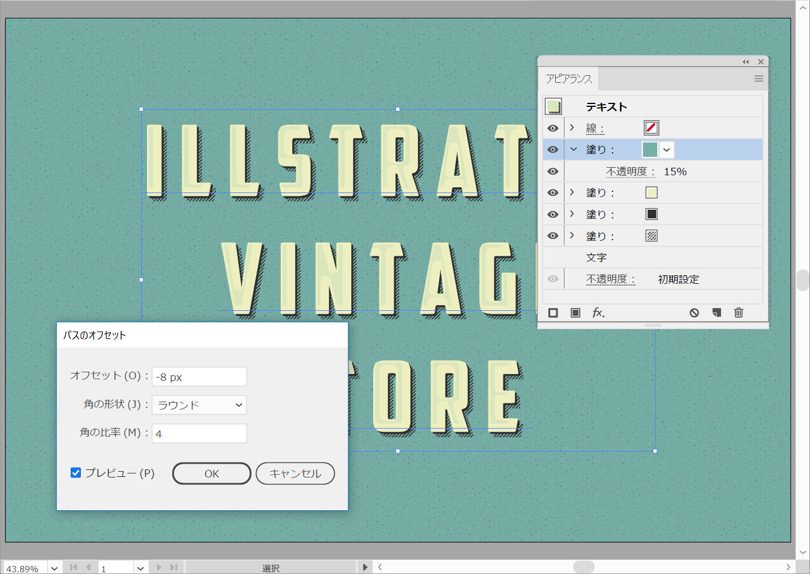Uncheck the プレビュー checkbox

(x=76, y=473)
